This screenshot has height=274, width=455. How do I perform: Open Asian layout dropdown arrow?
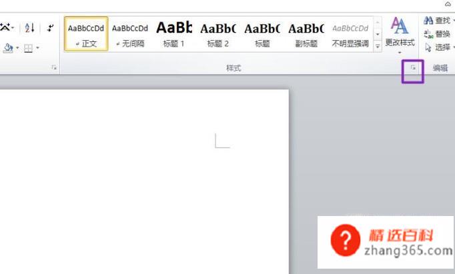tap(13, 28)
